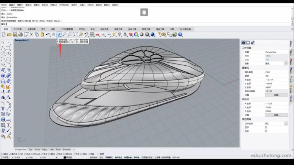Viewport: 294px width, 165px height.
Task: Switch to the 实体工具 toolbar tab
Action: [132, 29]
